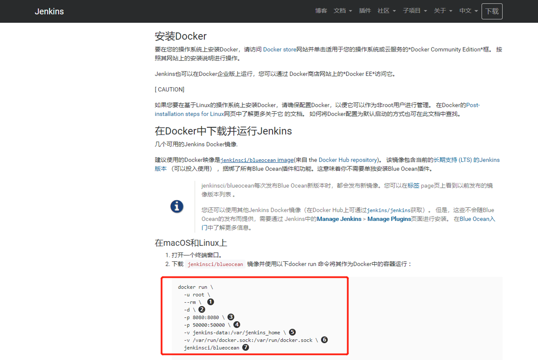Click the jenkins/jenkins code text in note
Screen dimensions: 538x360
pyautogui.click(x=388, y=210)
